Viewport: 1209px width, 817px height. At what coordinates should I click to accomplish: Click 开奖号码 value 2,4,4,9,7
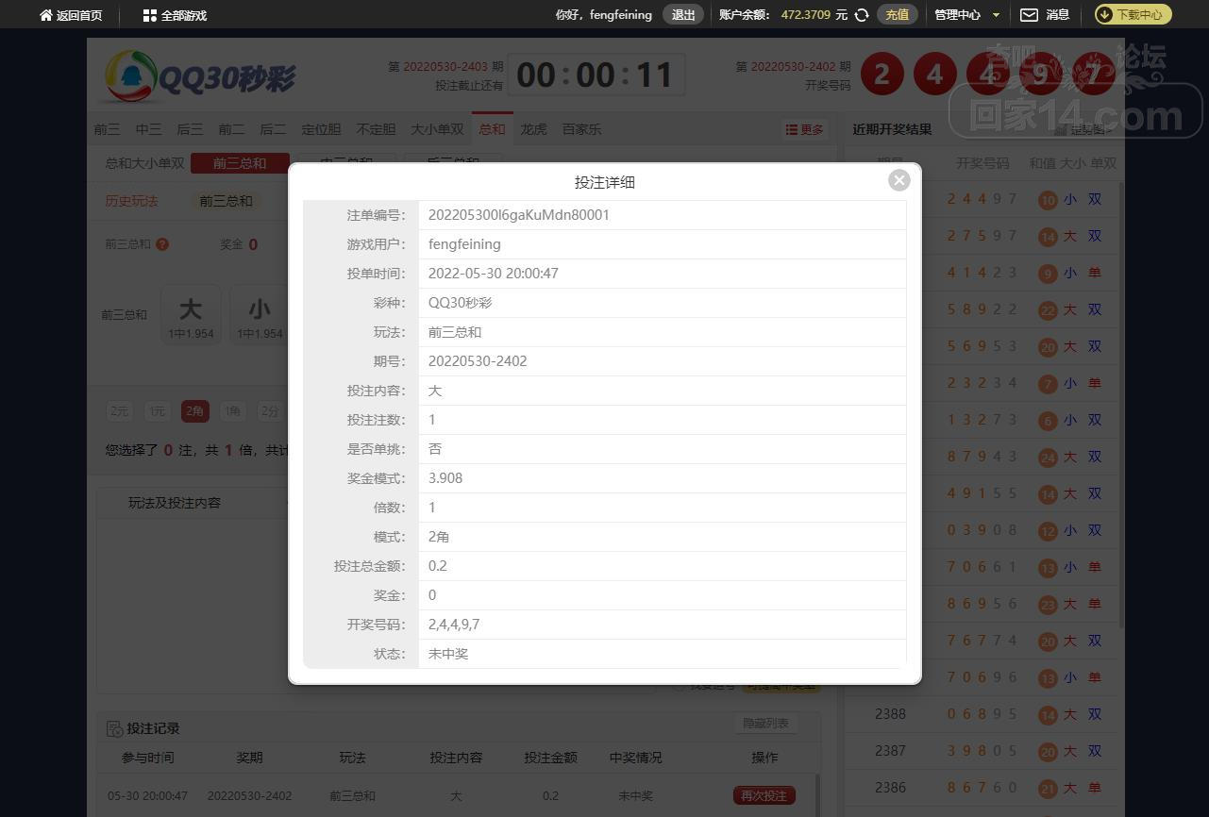coord(454,625)
